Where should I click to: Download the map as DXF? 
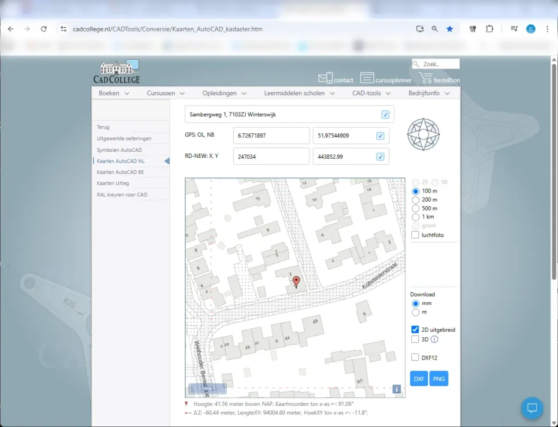coord(418,378)
